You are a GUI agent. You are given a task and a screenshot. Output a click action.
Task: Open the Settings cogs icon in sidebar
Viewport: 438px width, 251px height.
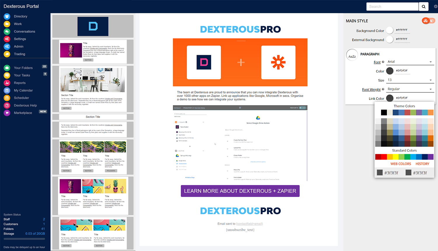click(x=7, y=39)
